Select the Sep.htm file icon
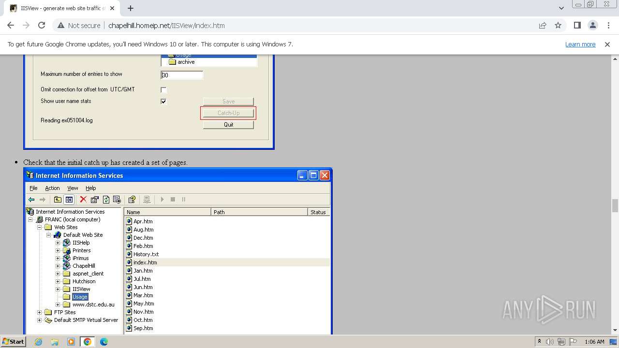Viewport: 619px width, 348px height. click(x=129, y=328)
